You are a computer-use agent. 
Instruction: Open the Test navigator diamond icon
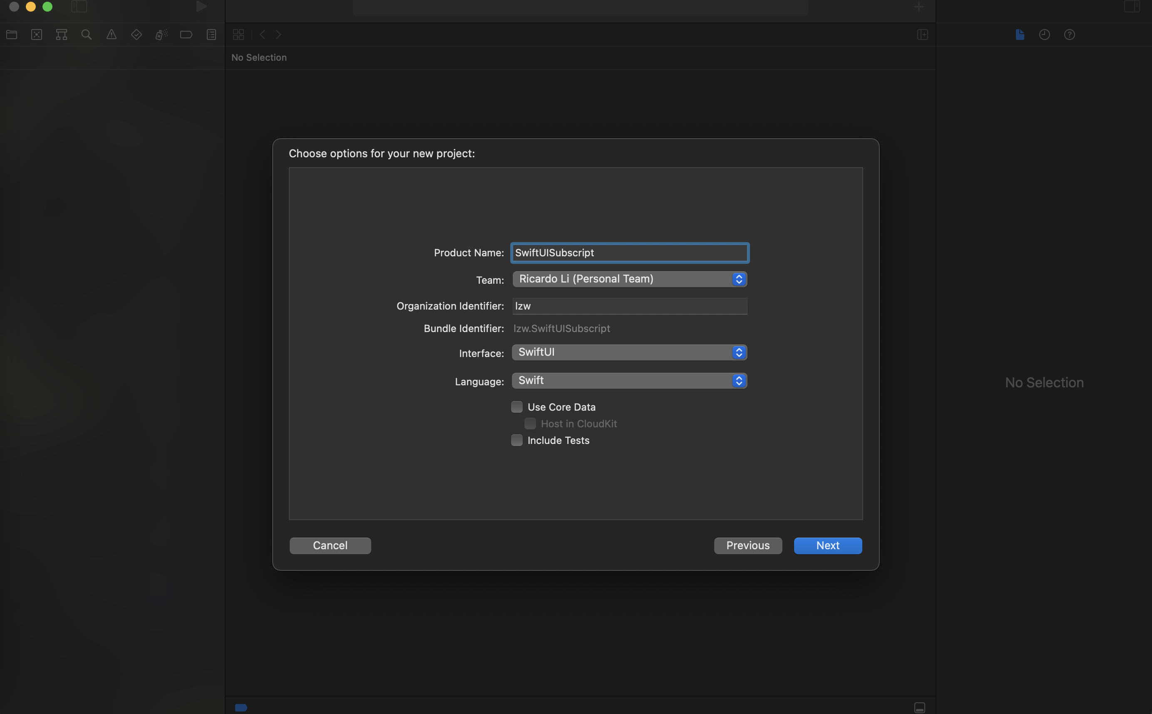(x=137, y=35)
